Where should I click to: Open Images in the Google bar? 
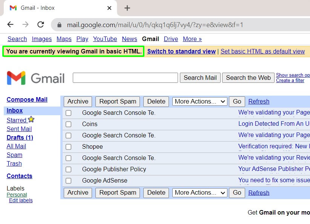tap(42, 39)
